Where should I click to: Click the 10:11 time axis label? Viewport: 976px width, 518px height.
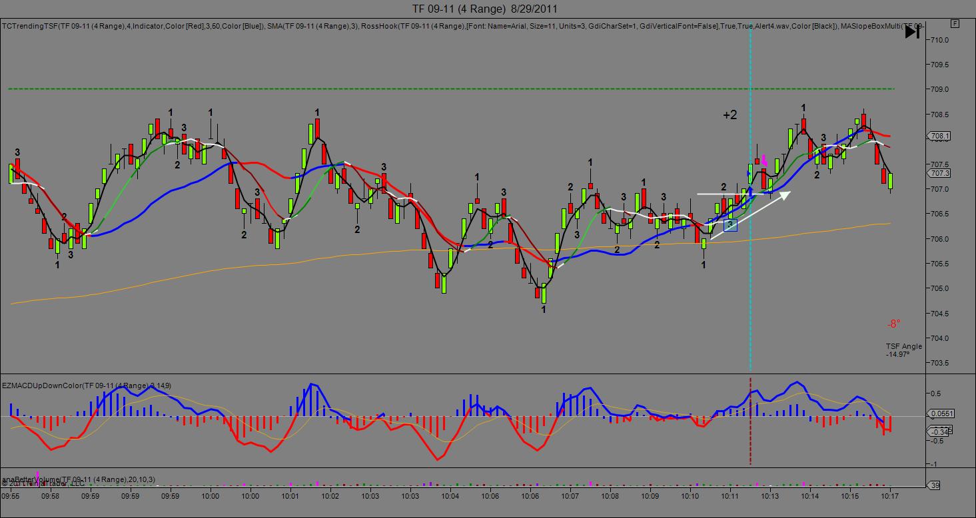coord(730,496)
